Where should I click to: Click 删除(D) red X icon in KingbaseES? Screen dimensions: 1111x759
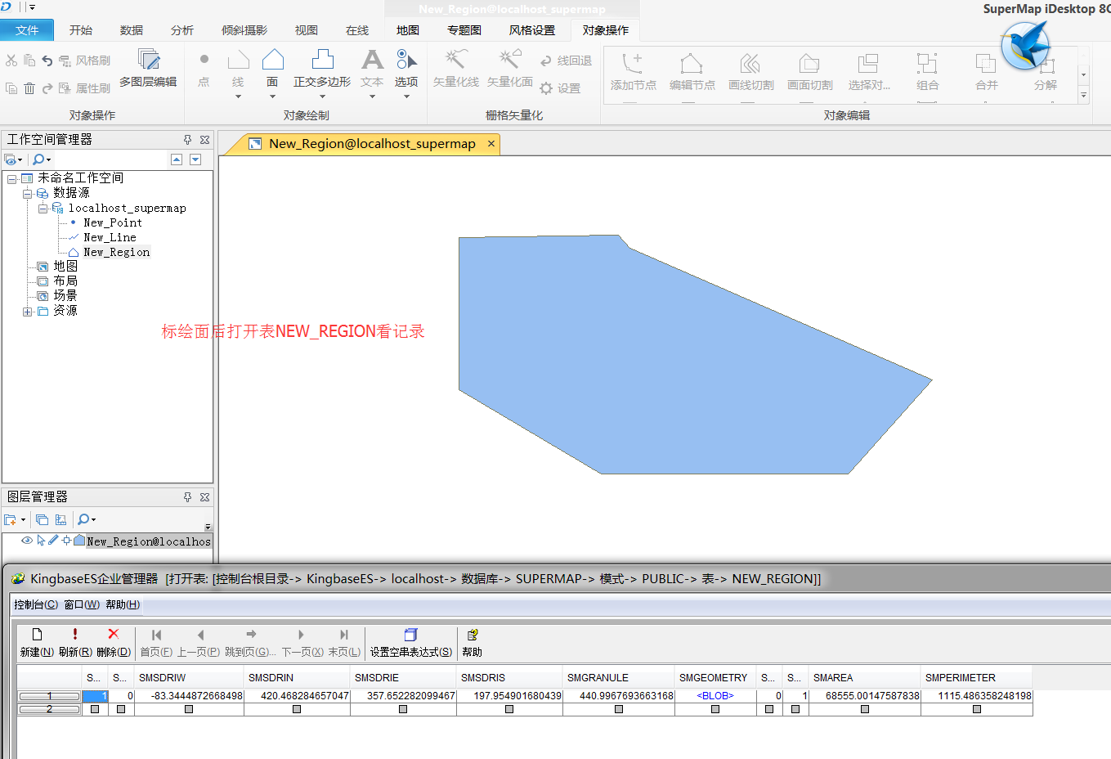(x=114, y=634)
